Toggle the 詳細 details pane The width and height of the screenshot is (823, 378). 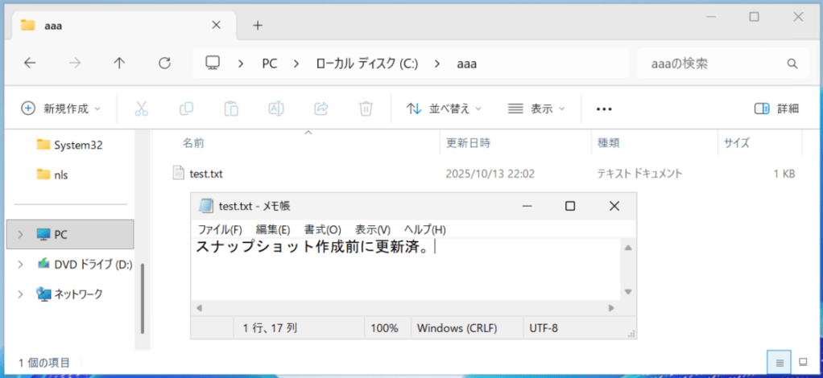click(776, 108)
